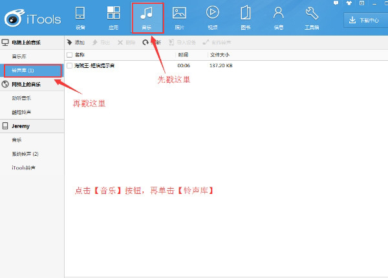Open 系统铃声 (2) under Jeremy

25,154
